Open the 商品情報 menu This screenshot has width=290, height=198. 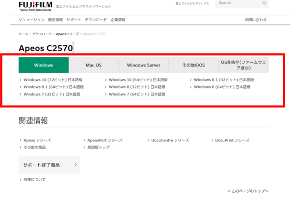56,20
